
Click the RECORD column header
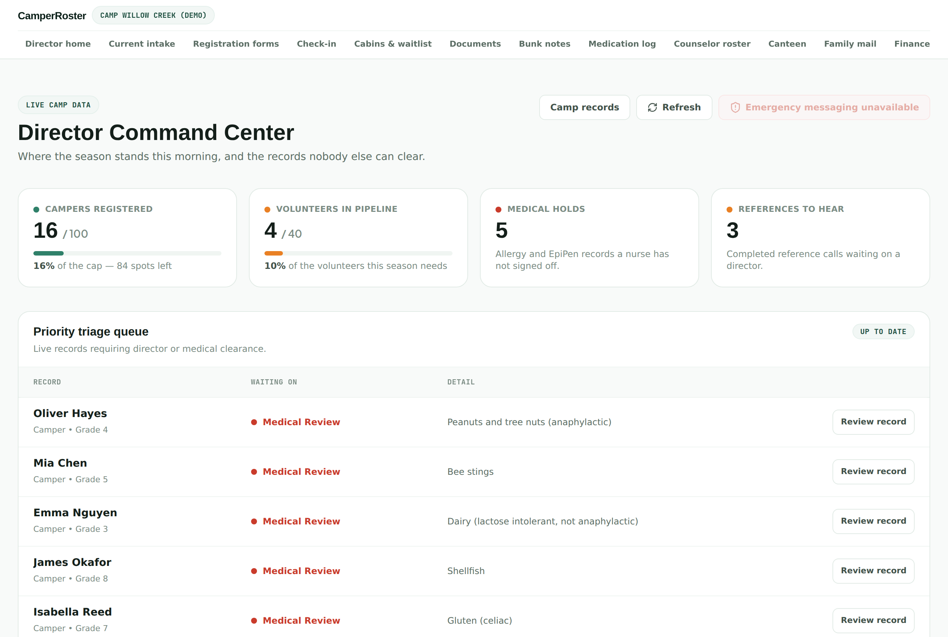47,382
